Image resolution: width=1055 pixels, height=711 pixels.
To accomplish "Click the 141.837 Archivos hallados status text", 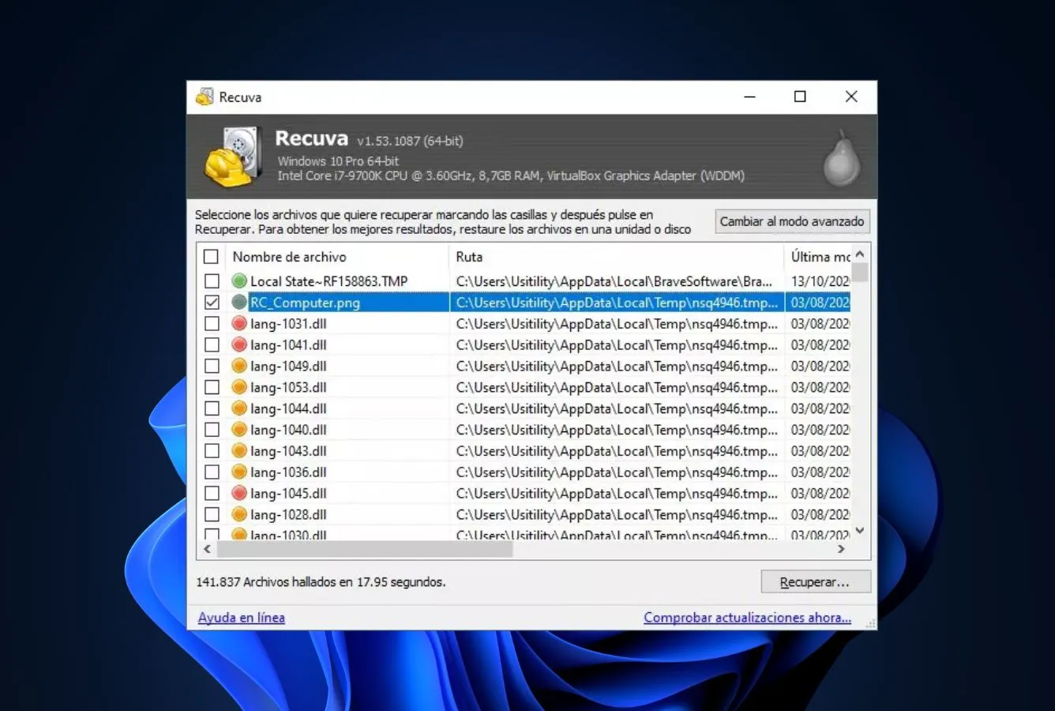I will coord(321,582).
